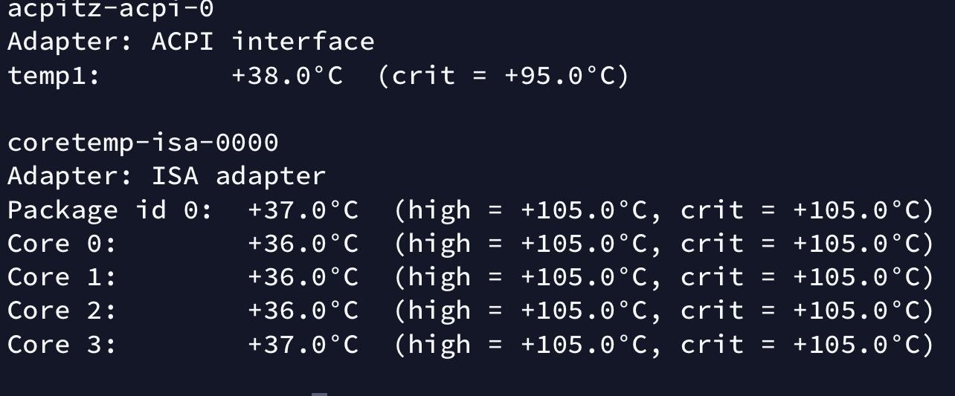955x396 pixels.
Task: Select the Core 1 temperature reading
Action: 303,277
